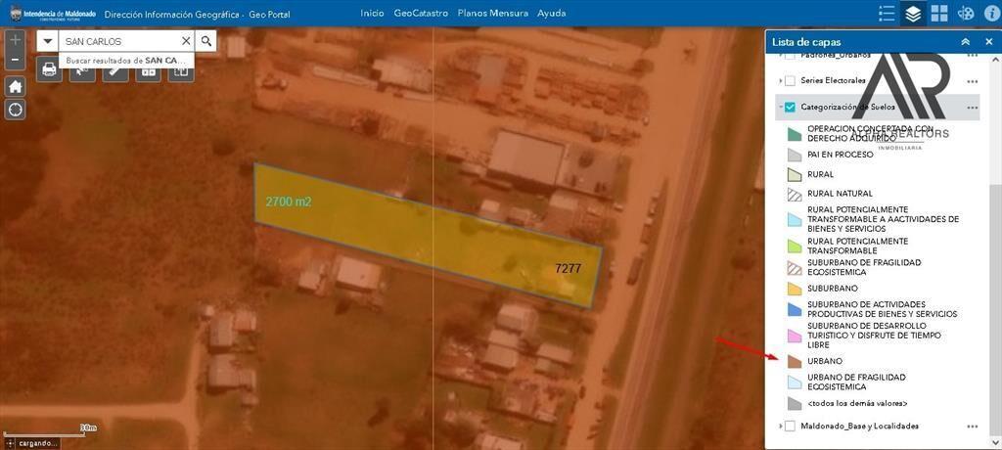Image resolution: width=1002 pixels, height=450 pixels.
Task: Click the yellow parcel 7277 on map
Action: point(429,235)
